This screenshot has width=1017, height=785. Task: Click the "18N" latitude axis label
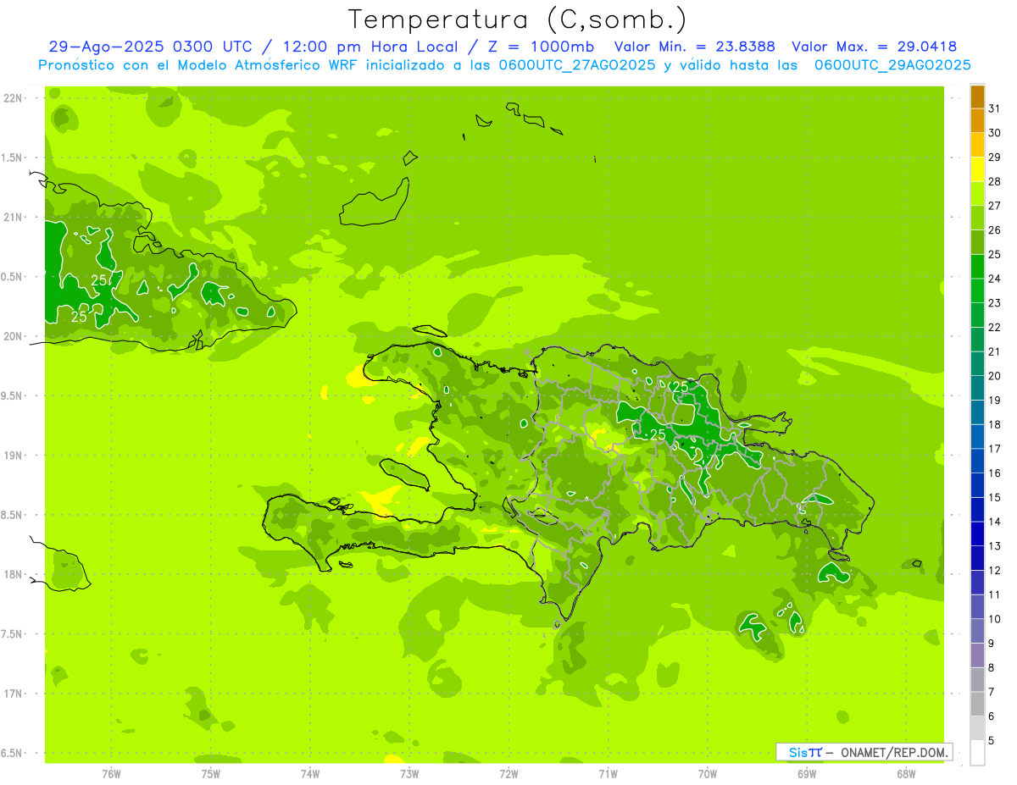point(14,575)
